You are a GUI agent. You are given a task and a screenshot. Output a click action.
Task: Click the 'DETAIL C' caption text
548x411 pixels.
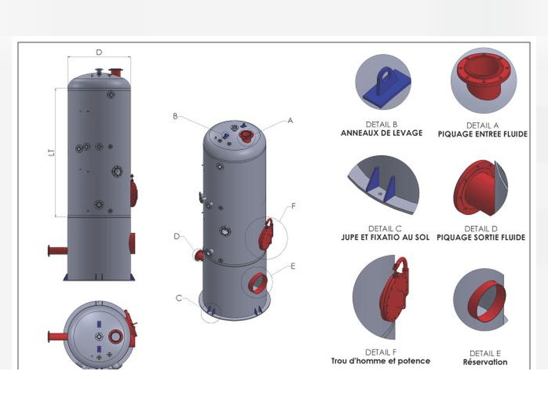point(385,229)
